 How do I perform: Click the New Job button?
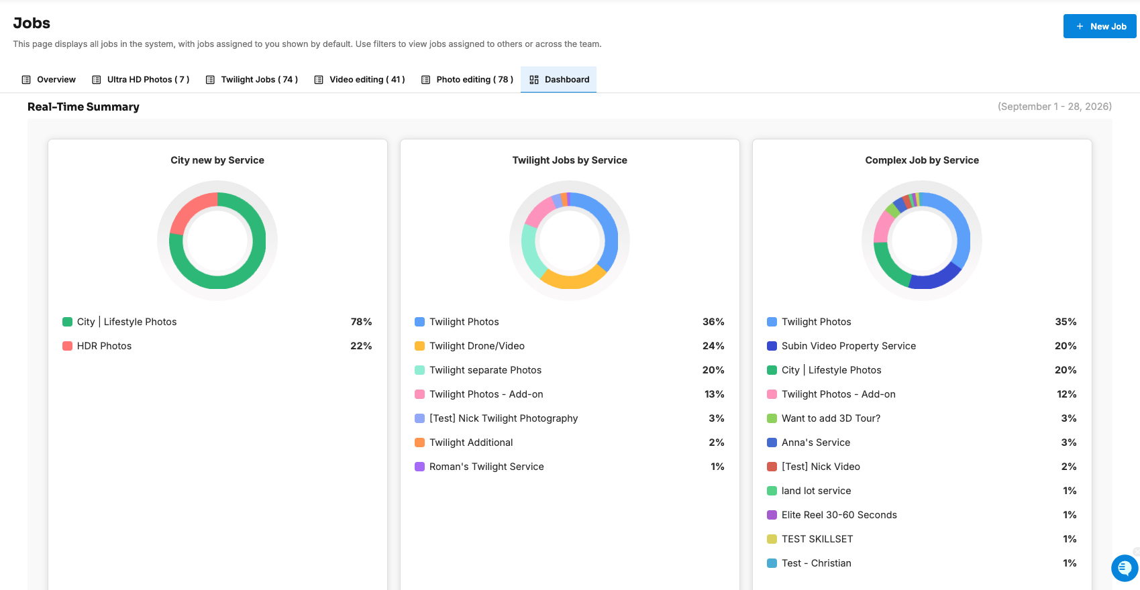[1100, 26]
